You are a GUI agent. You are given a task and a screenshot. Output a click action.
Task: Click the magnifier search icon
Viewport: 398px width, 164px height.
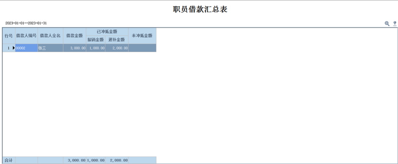pyautogui.click(x=387, y=23)
